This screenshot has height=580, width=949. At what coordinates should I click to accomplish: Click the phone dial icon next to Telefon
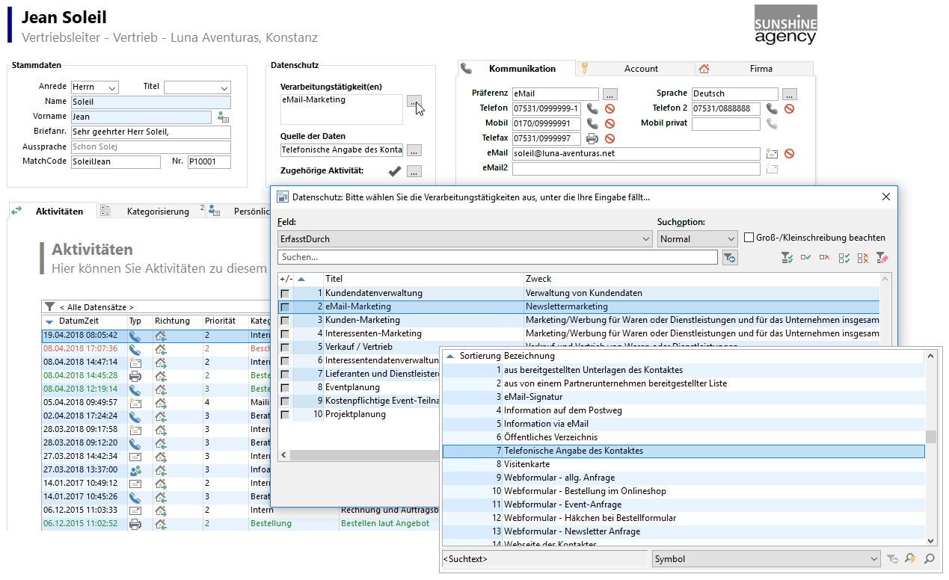pyautogui.click(x=592, y=109)
